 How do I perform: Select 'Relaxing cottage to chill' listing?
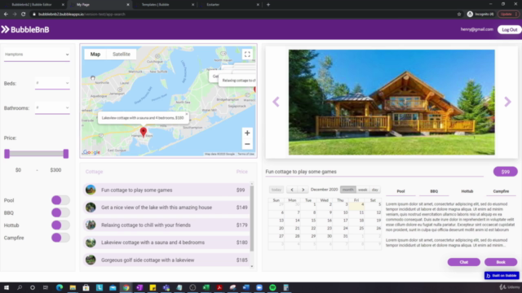pyautogui.click(x=166, y=225)
